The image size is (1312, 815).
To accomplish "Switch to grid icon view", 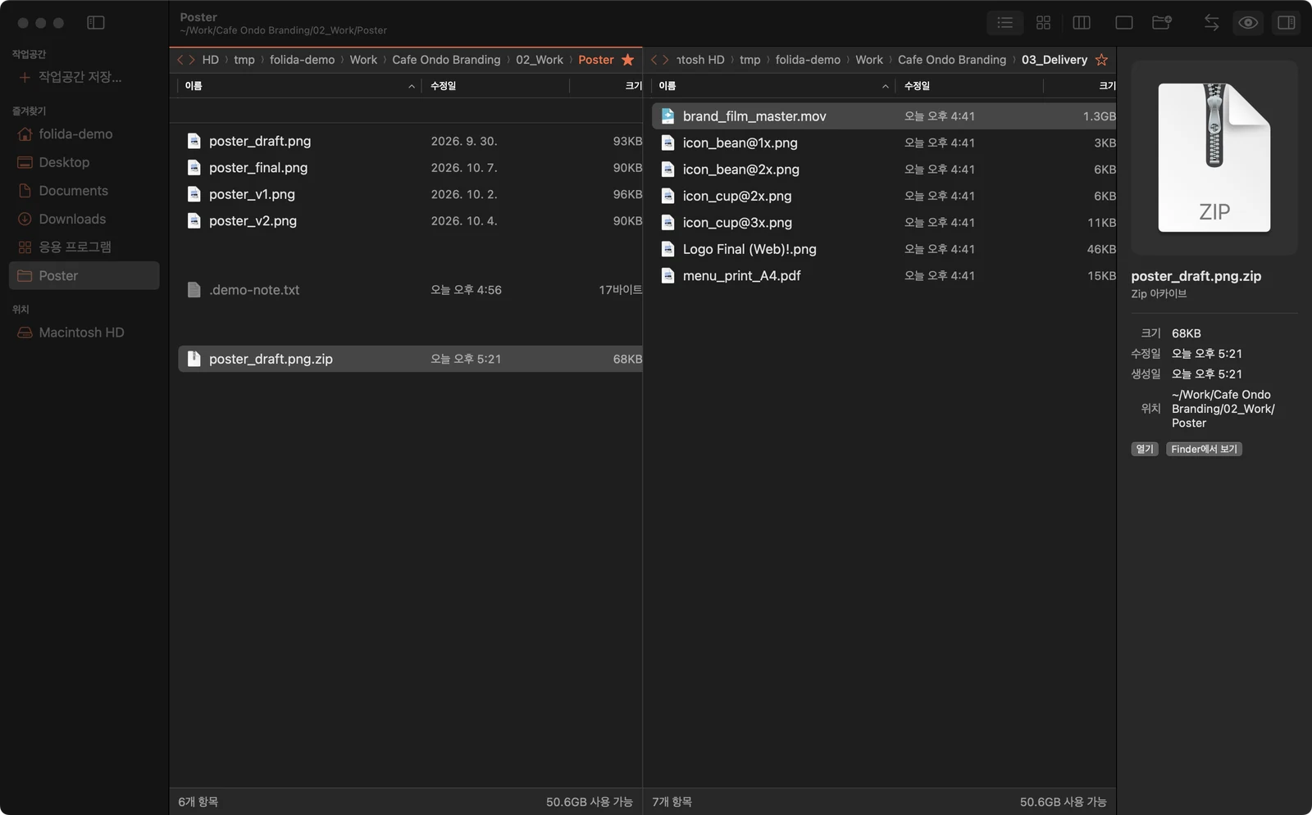I will [1043, 23].
